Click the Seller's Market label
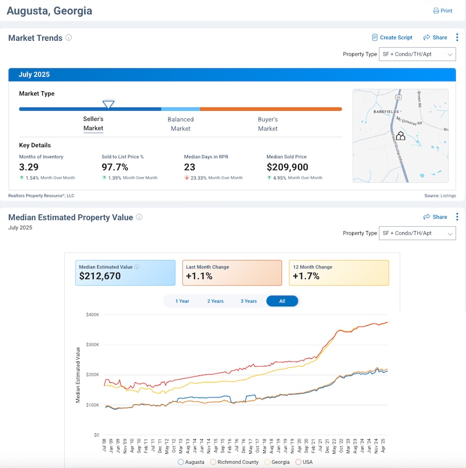 pos(93,124)
